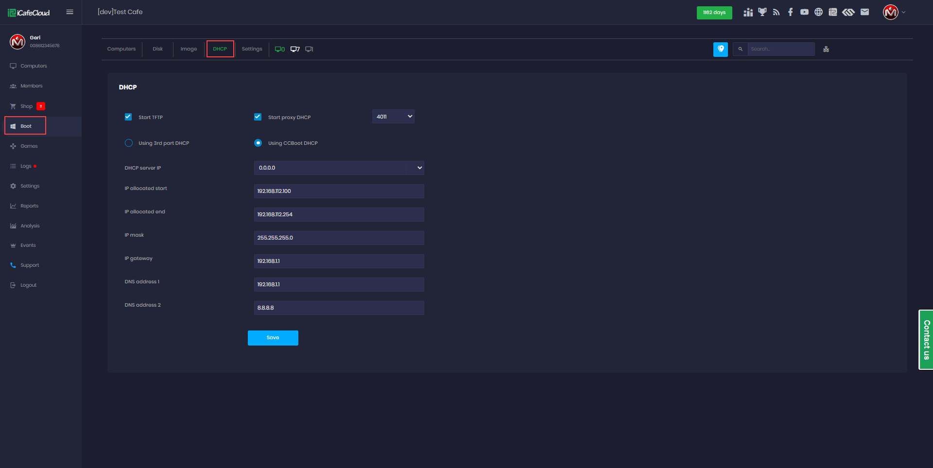Image resolution: width=933 pixels, height=468 pixels.
Task: Open the Games section from sidebar
Action: [x=29, y=146]
